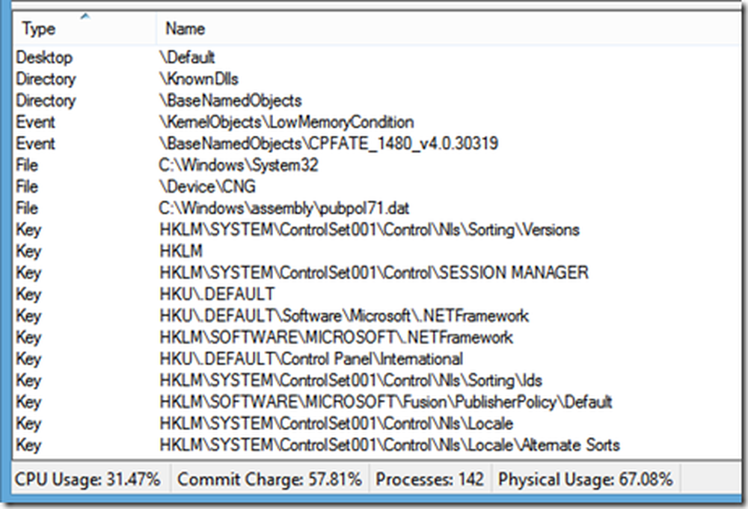Select the C:\Windows\System32 file row

238,165
